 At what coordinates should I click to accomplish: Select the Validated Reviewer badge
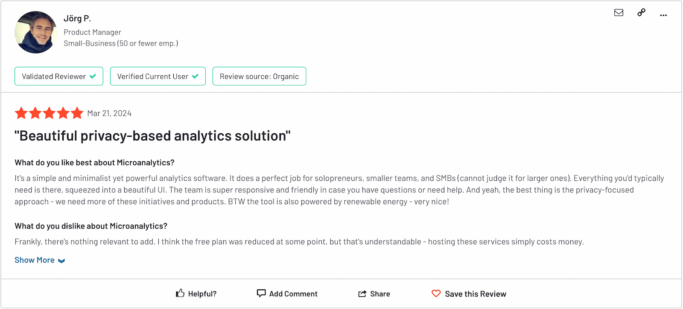58,76
